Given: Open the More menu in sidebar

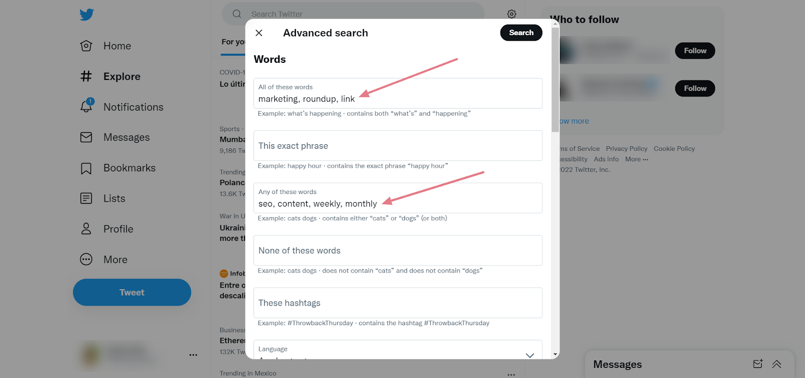Looking at the screenshot, I should (x=104, y=259).
